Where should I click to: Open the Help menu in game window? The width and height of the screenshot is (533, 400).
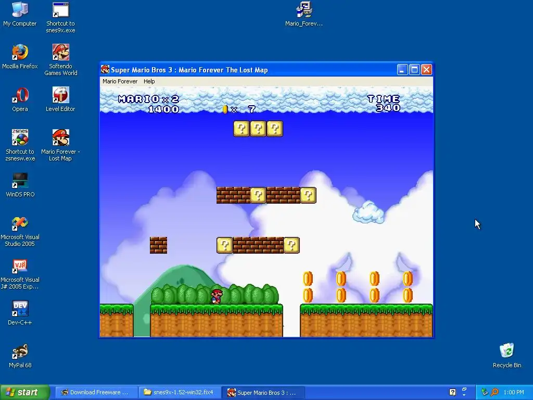pyautogui.click(x=149, y=81)
